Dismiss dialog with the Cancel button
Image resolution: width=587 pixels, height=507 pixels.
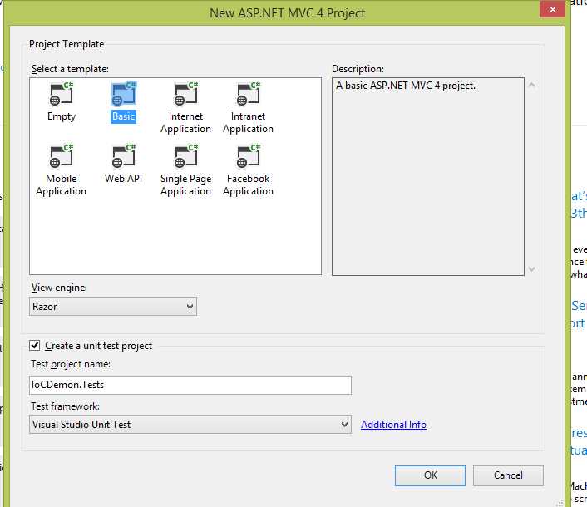[x=508, y=475]
